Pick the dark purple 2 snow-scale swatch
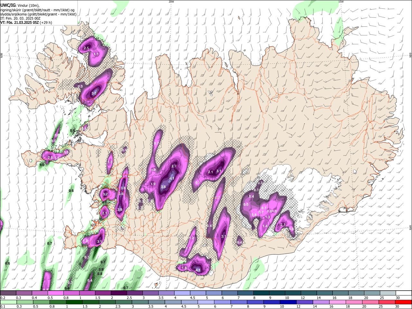Viewport: 412px width, 309px height. tap(118, 293)
